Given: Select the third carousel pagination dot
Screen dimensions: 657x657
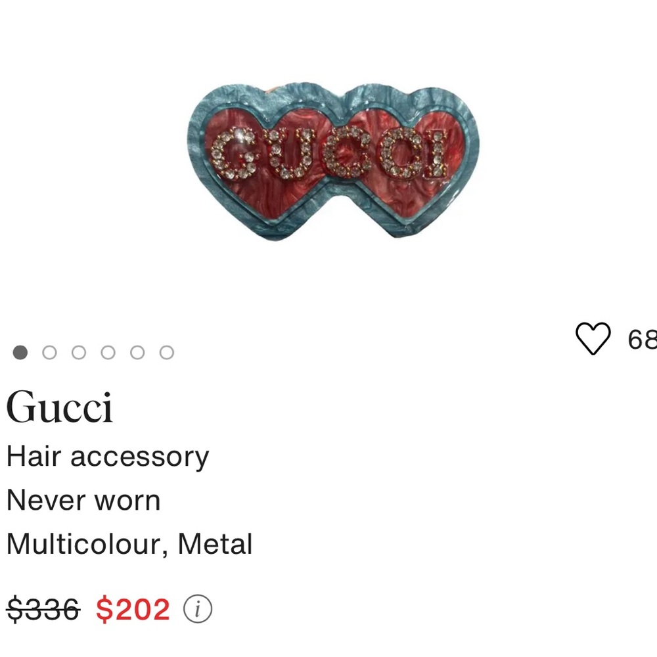Looking at the screenshot, I should (78, 353).
